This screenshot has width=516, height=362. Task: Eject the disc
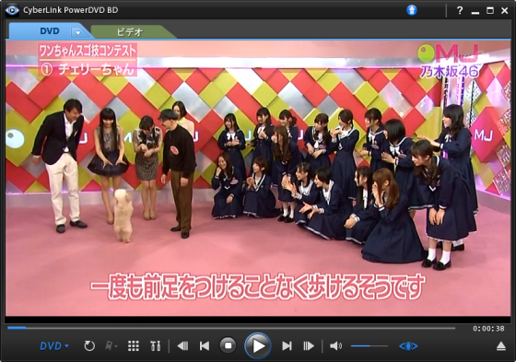[x=501, y=345]
